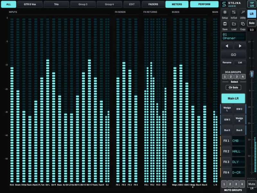The image size is (257, 193).
Task: Open the METERS view
Action: 177,4
